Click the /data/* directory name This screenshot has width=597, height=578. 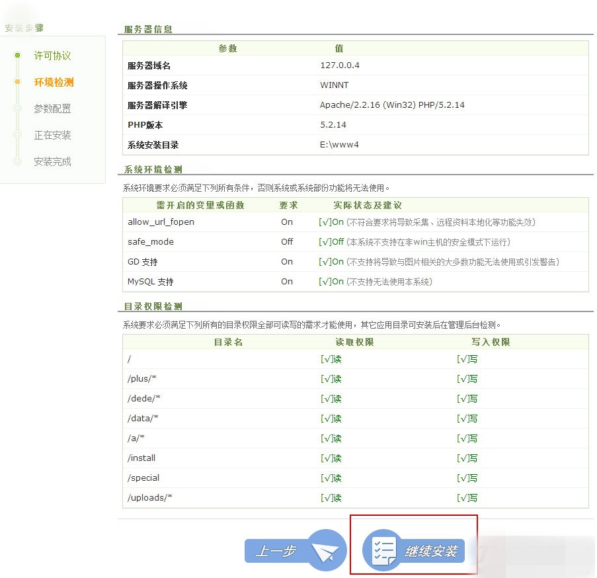click(x=143, y=418)
